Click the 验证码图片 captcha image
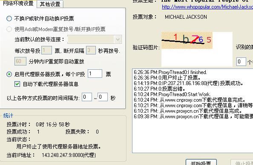 pos(187,40)
